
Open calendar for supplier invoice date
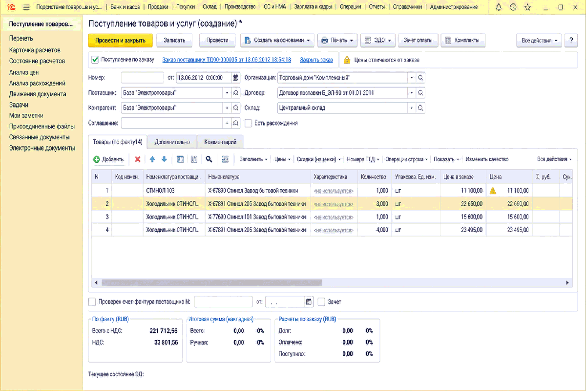(x=309, y=302)
